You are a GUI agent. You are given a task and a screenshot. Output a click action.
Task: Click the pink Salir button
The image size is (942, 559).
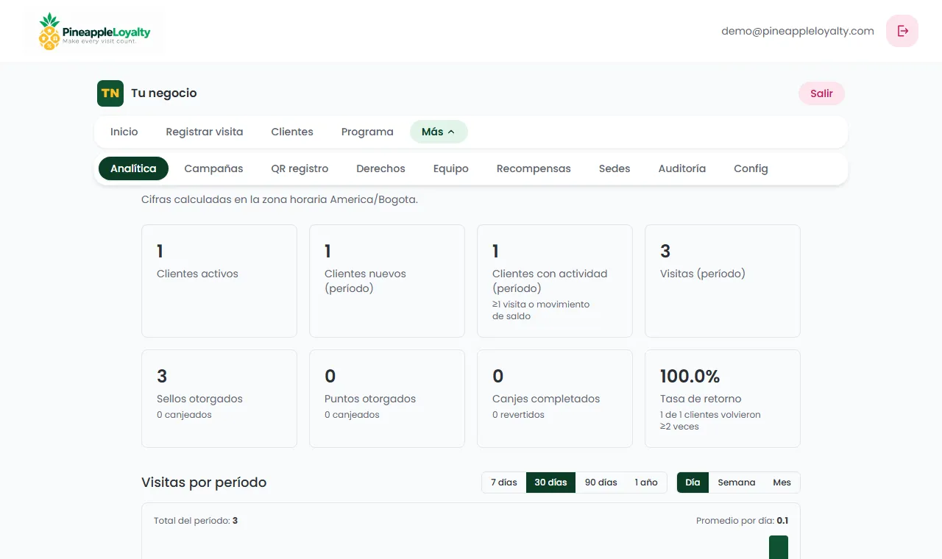click(x=821, y=93)
